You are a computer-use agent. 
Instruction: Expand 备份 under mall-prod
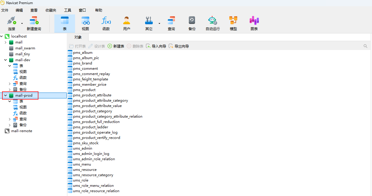click(9, 125)
